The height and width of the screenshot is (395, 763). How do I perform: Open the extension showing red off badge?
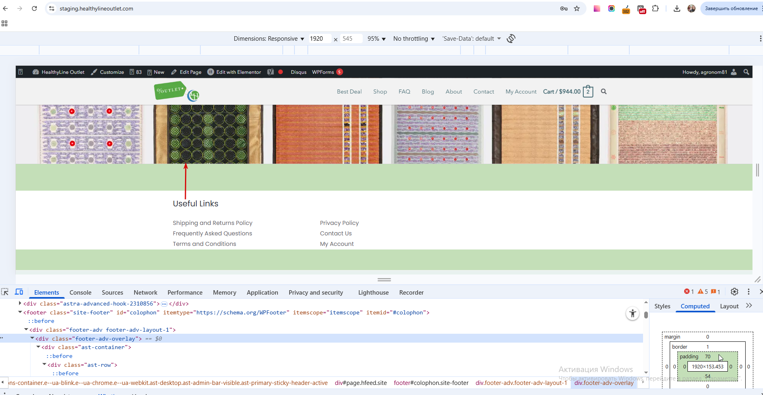point(641,9)
